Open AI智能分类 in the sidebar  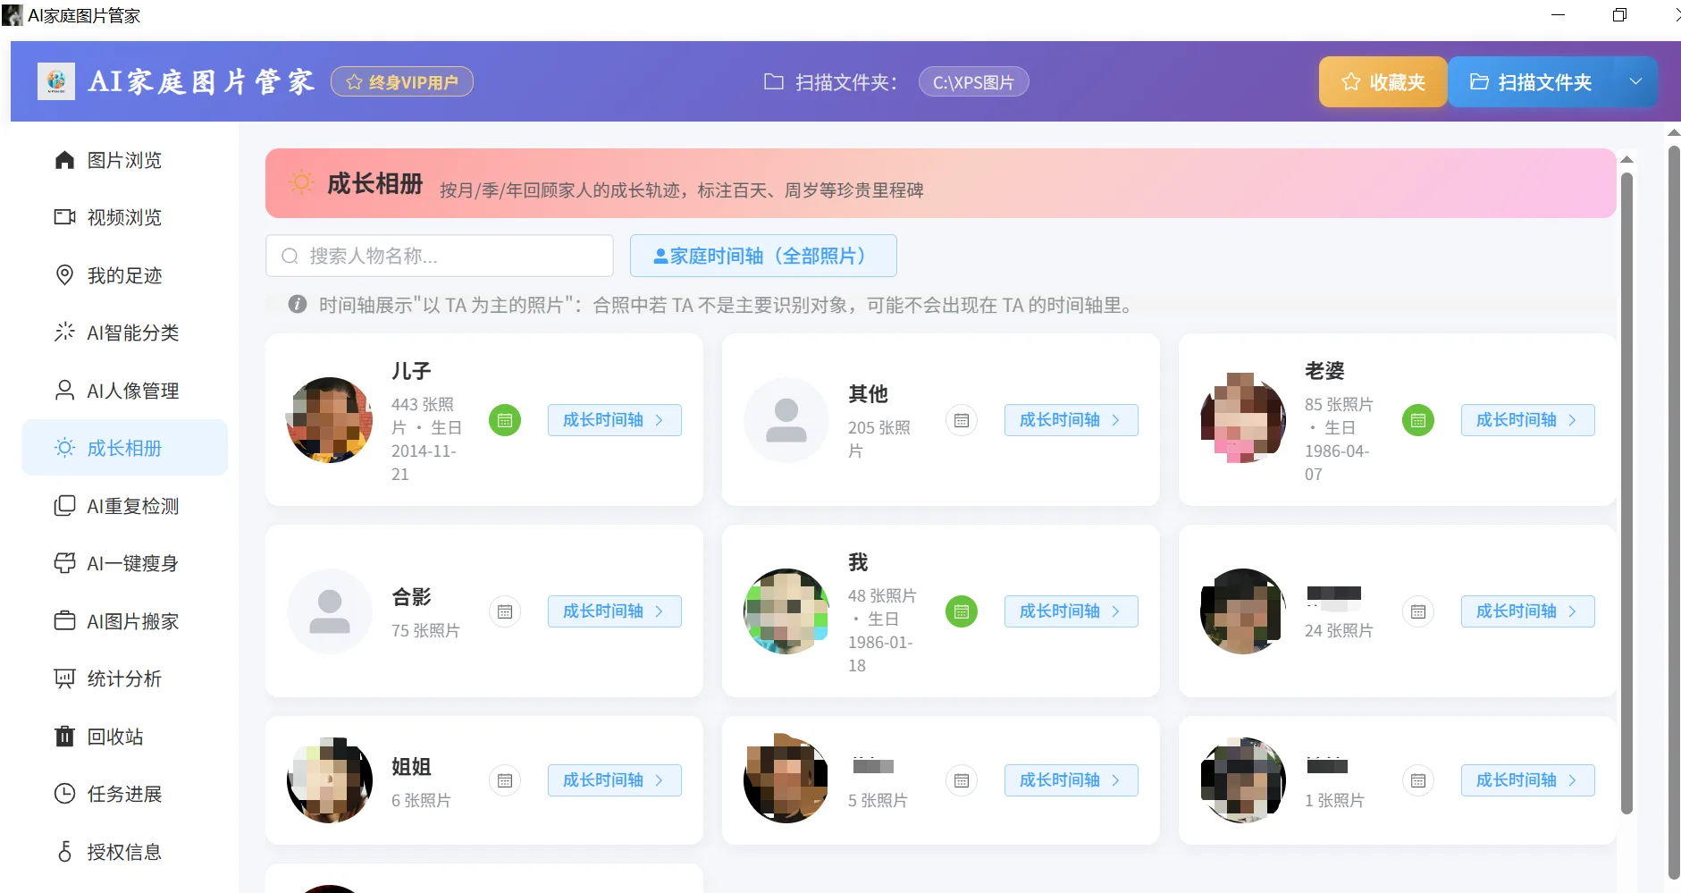coord(124,333)
